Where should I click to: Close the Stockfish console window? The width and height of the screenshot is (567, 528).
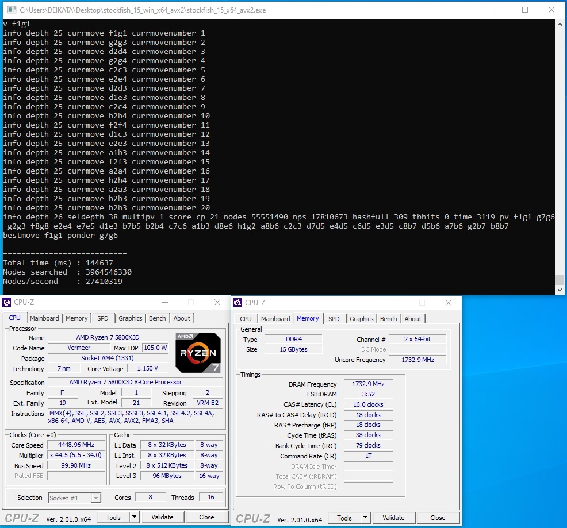click(x=551, y=10)
